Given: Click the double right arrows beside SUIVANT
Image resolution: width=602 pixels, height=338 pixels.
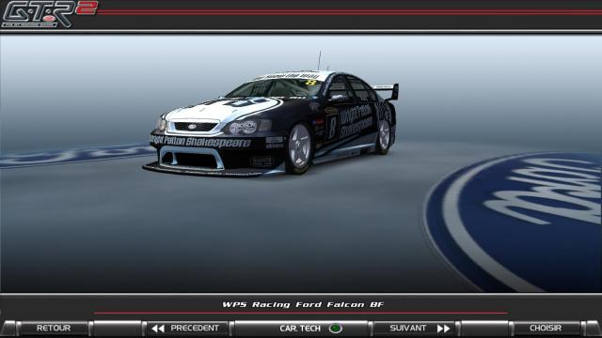Looking at the screenshot, I should pos(443,329).
